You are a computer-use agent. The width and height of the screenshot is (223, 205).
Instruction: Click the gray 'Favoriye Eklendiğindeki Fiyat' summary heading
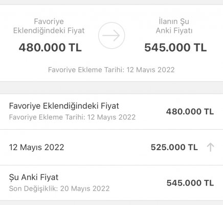coord(49,26)
